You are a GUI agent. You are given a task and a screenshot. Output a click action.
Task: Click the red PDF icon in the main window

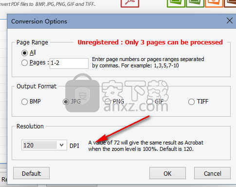click(x=130, y=3)
